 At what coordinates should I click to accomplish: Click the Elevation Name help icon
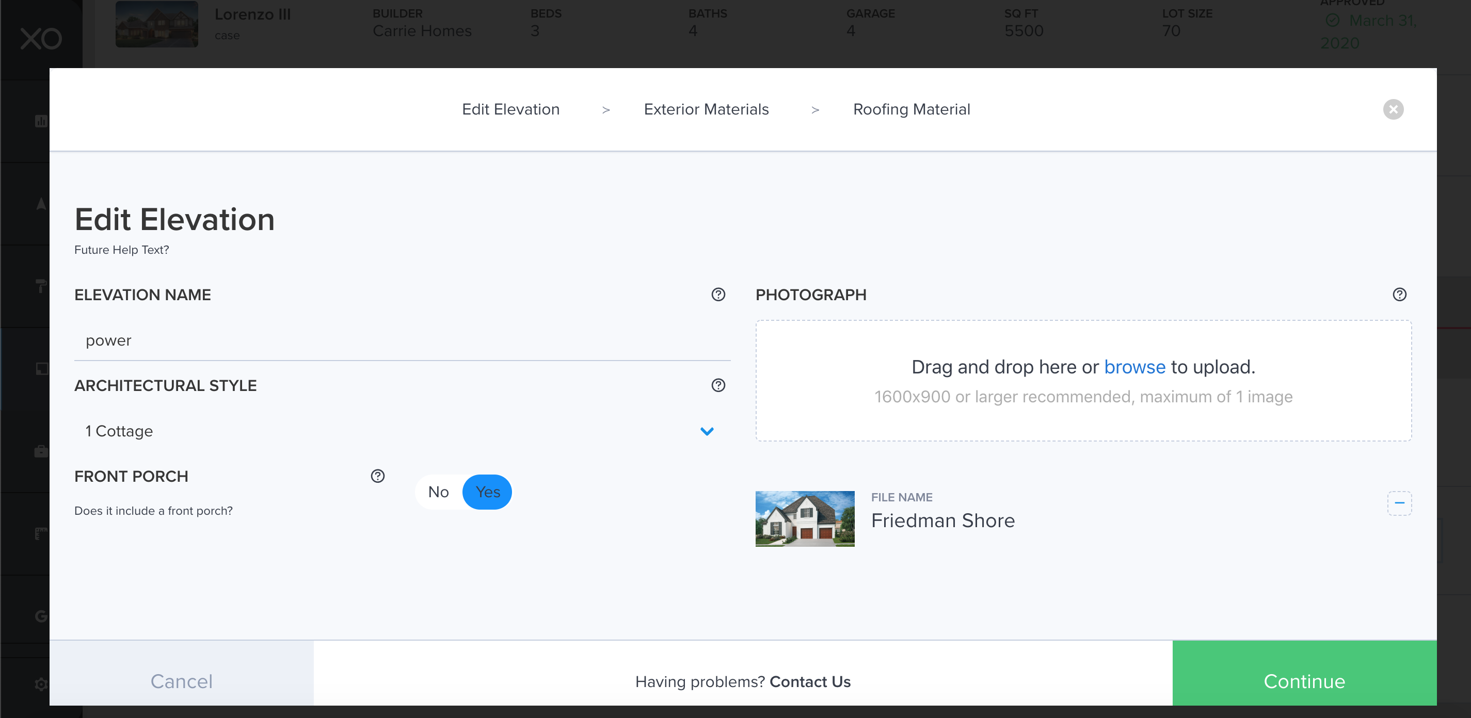click(x=718, y=295)
